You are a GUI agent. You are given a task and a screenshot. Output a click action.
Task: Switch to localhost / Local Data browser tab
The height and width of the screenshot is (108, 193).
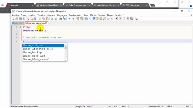[49, 5]
